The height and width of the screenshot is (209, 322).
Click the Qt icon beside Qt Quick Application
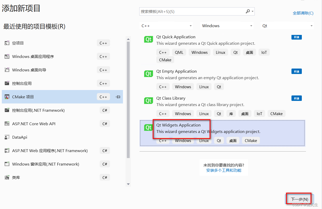click(x=148, y=39)
